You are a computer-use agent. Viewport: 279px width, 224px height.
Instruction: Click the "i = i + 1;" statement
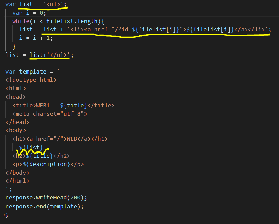(36, 38)
